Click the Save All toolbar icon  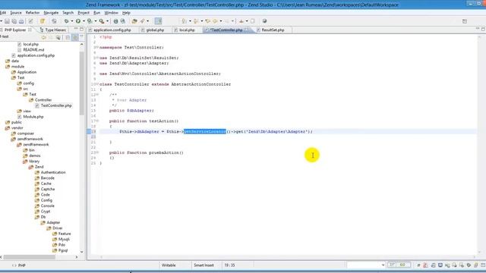click(x=14, y=21)
